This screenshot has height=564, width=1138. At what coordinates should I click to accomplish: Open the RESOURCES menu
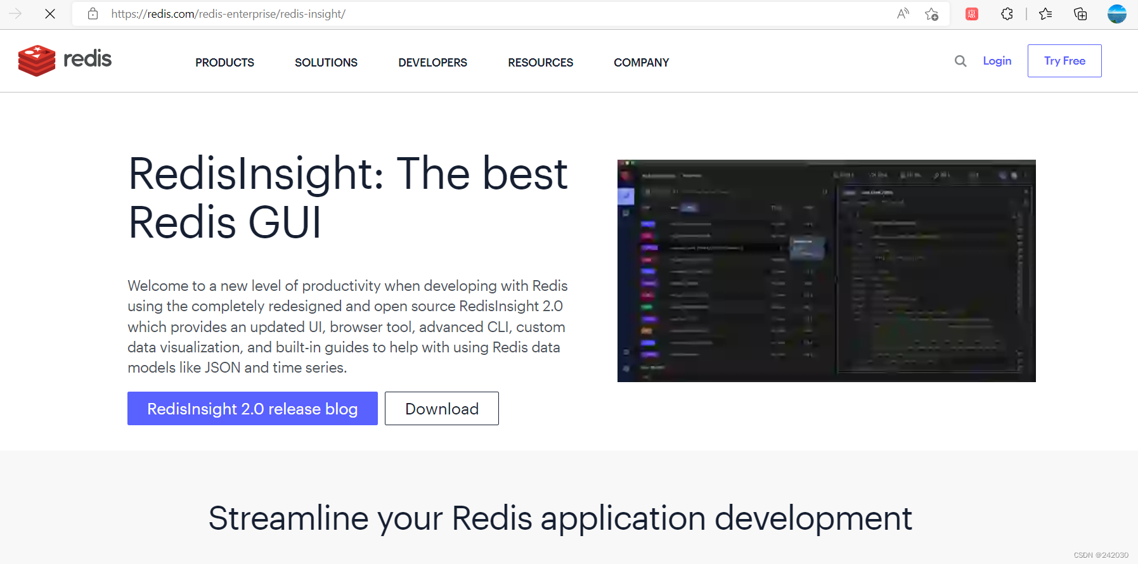click(x=540, y=62)
